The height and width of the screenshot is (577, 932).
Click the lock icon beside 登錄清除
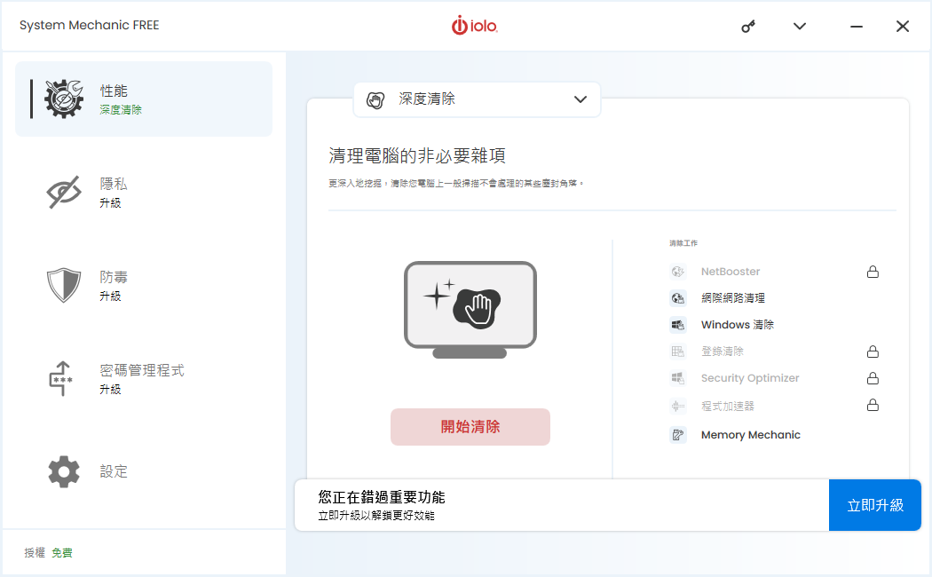873,352
